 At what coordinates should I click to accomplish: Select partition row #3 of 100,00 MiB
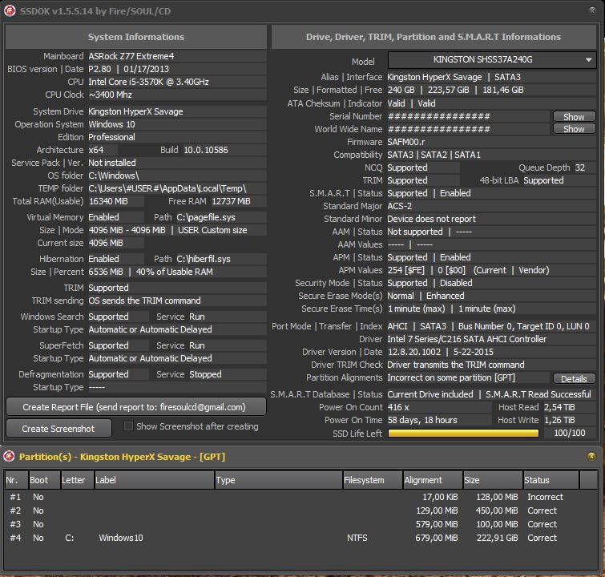point(301,524)
